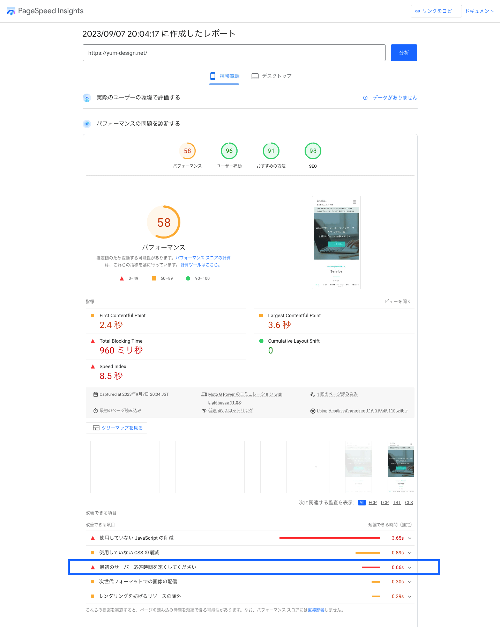Expand 使用していない CSS の削減 audit
The width and height of the screenshot is (500, 627).
(410, 553)
